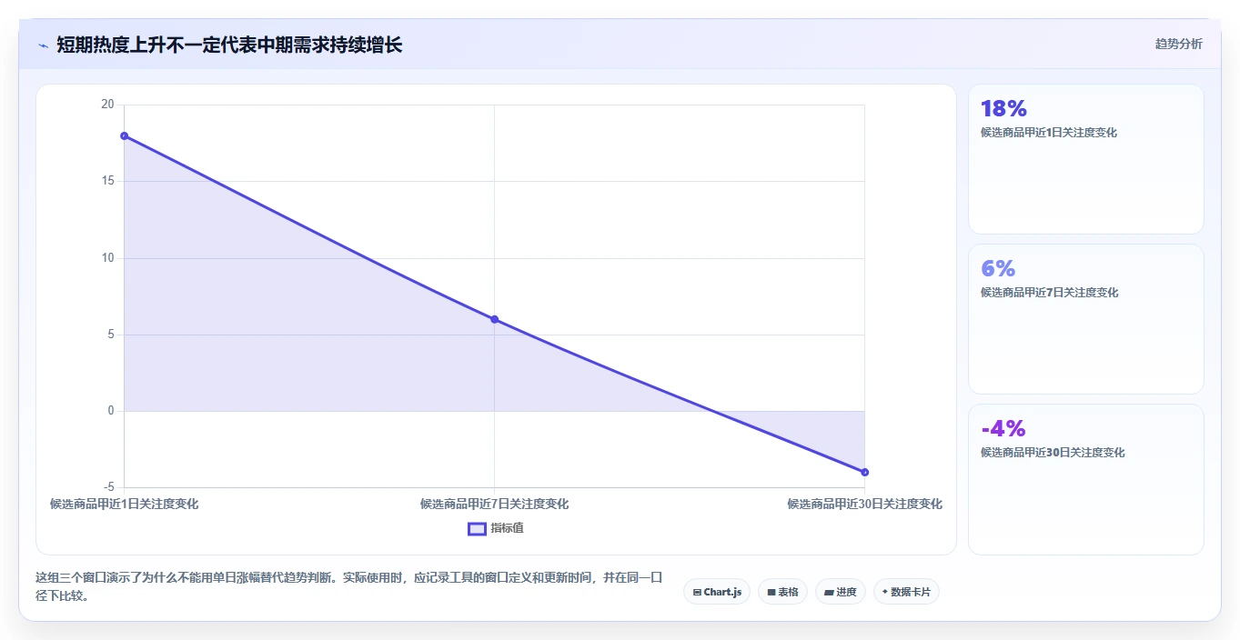Viewport: 1240px width, 640px height.
Task: Click card label 候选商品甲近1日关注度变化
Action: [x=1049, y=133]
